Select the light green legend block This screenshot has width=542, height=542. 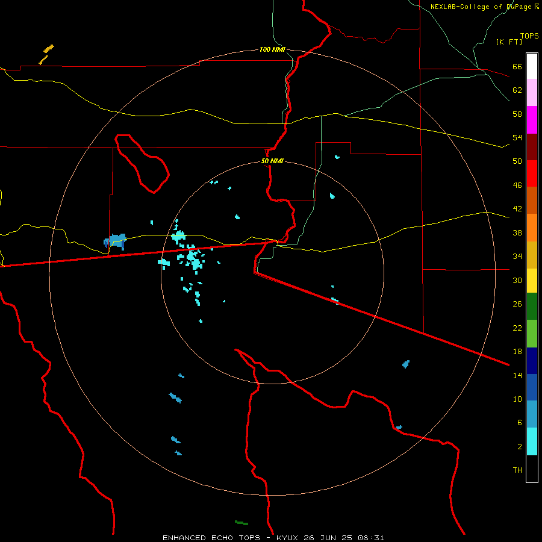click(532, 334)
